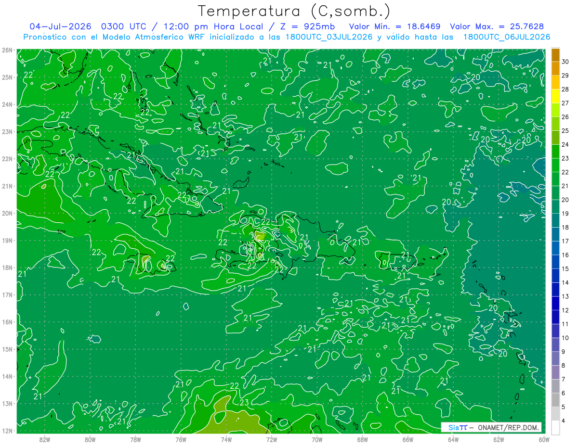Click the latitude axis label "12N"

[x=7, y=431]
